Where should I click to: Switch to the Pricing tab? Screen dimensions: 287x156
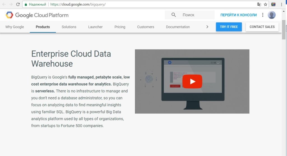click(120, 27)
